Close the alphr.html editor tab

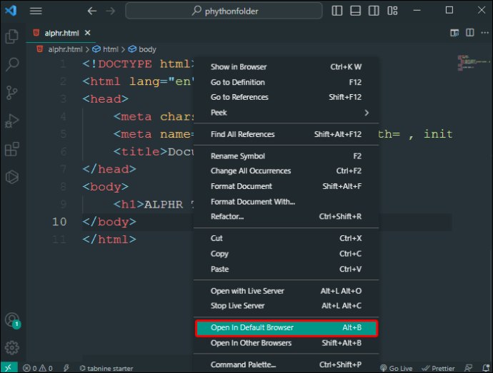click(x=88, y=33)
